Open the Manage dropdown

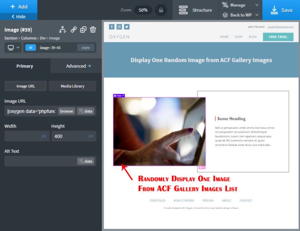click(241, 5)
